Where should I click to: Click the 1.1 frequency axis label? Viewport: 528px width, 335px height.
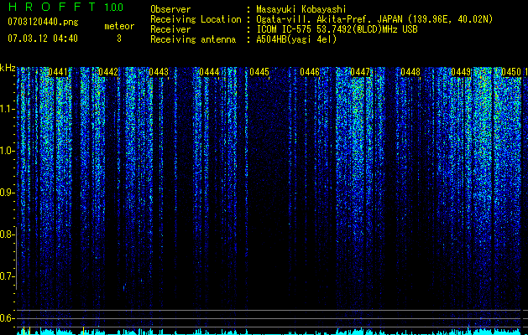click(x=7, y=109)
